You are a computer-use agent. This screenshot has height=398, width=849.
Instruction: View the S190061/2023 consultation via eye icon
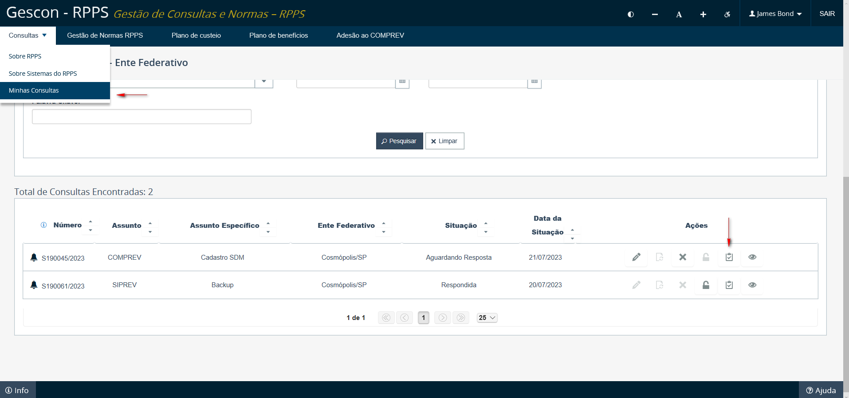tap(752, 285)
